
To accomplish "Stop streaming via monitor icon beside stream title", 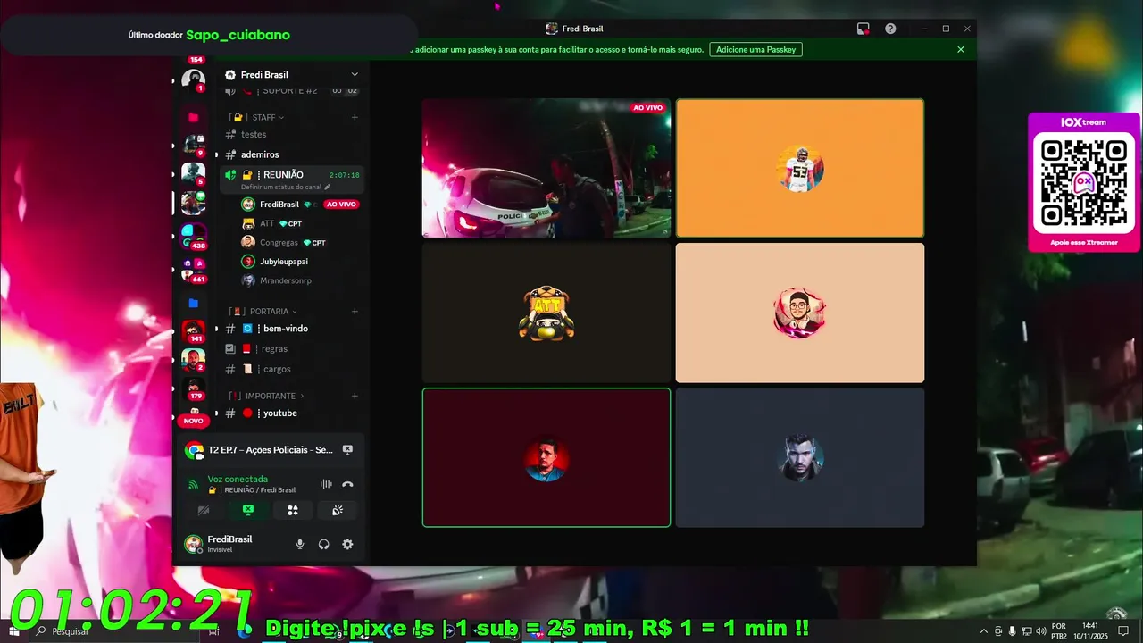I will (x=347, y=449).
